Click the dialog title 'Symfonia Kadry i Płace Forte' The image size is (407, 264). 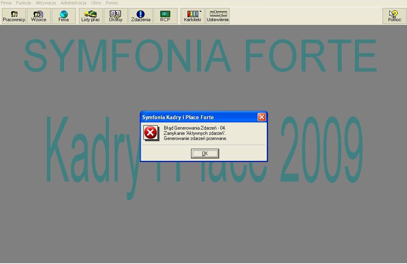click(x=178, y=117)
